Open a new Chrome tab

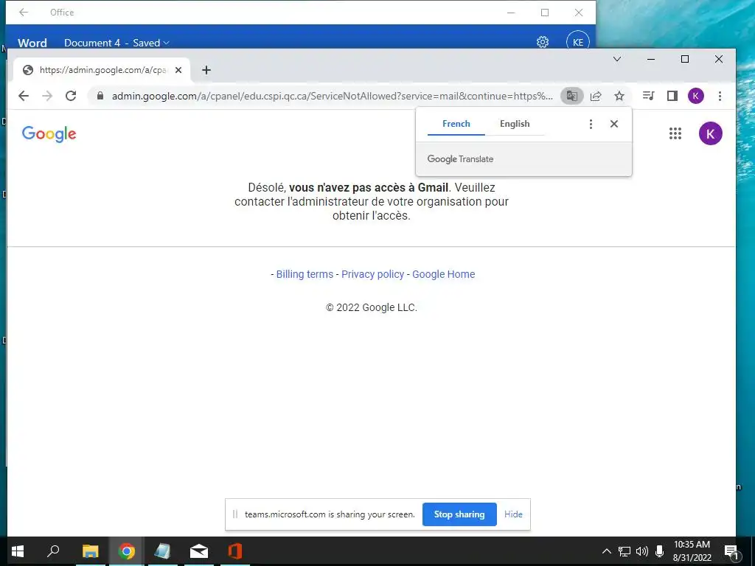pos(206,70)
